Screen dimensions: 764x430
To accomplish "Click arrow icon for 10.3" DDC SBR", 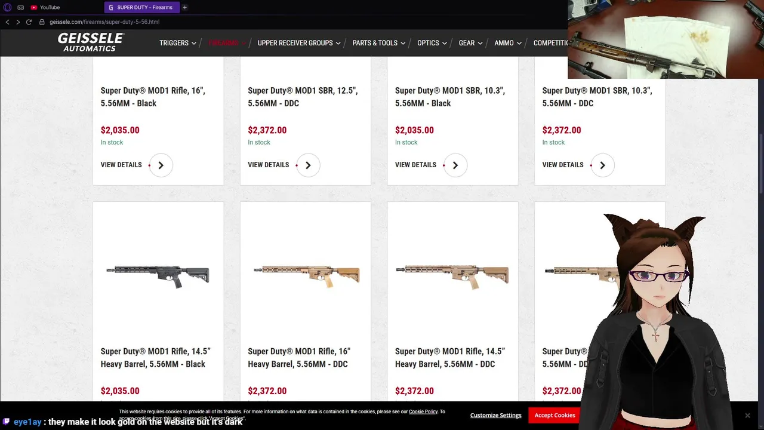I will [602, 165].
